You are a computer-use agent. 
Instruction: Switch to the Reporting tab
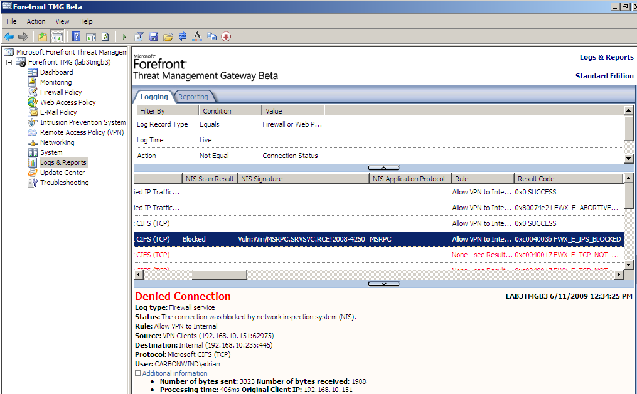click(193, 97)
